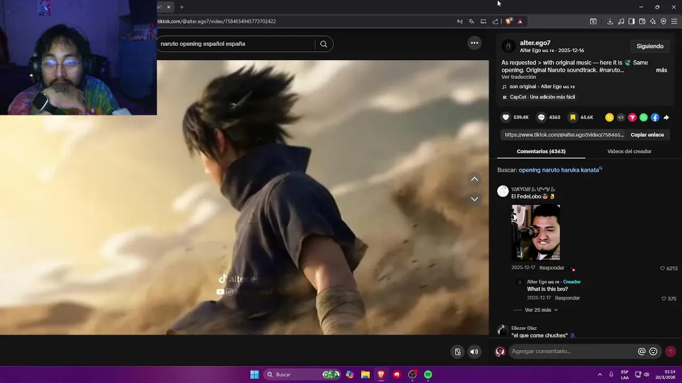682x383 pixels.
Task: Like the video with the heart icon
Action: (506, 118)
